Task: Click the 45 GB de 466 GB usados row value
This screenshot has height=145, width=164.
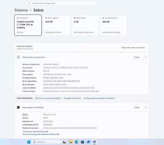Action: (x=53, y=78)
